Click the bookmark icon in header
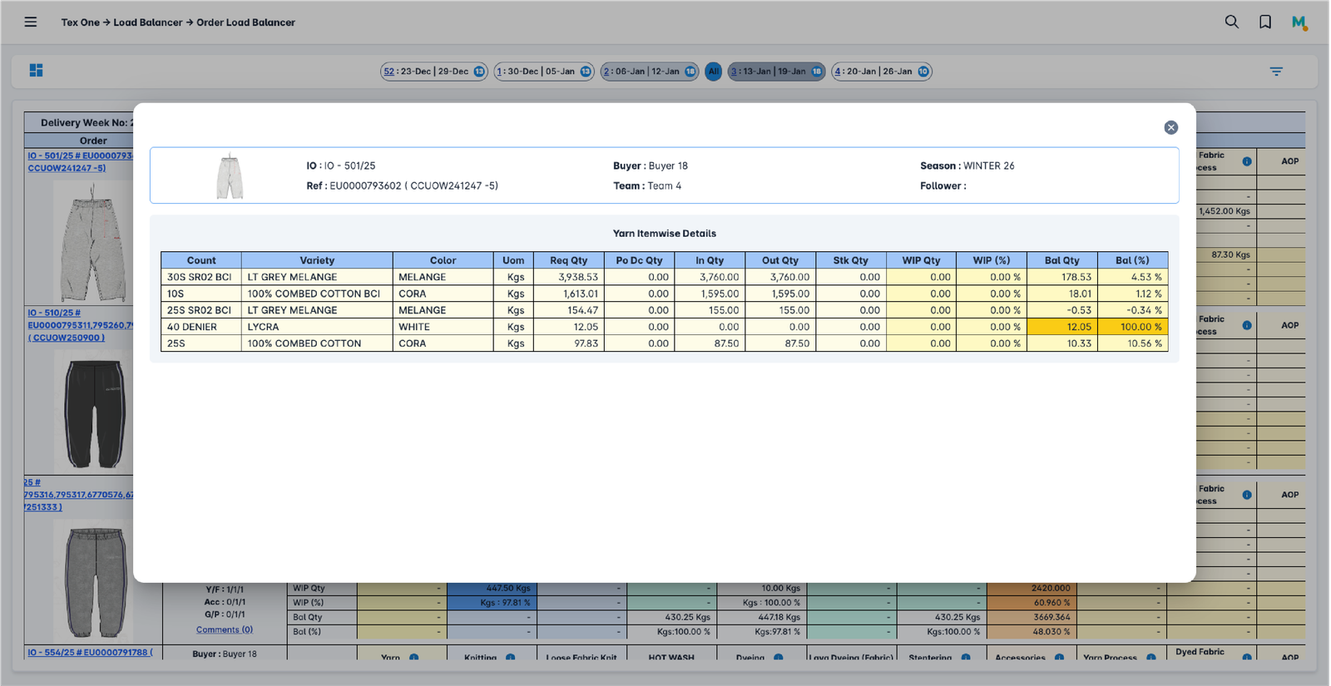Image resolution: width=1331 pixels, height=686 pixels. click(1264, 22)
